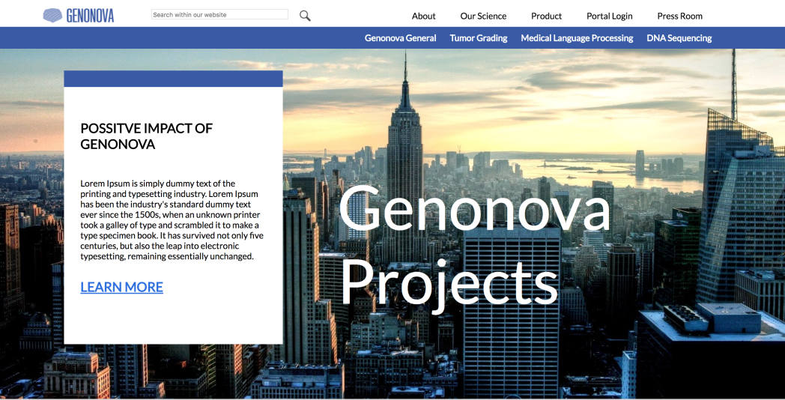Click the blue bar atop the white card

point(173,79)
